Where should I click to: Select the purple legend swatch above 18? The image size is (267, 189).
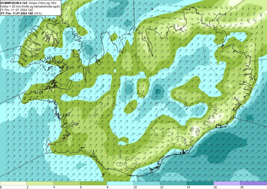coord(254,183)
